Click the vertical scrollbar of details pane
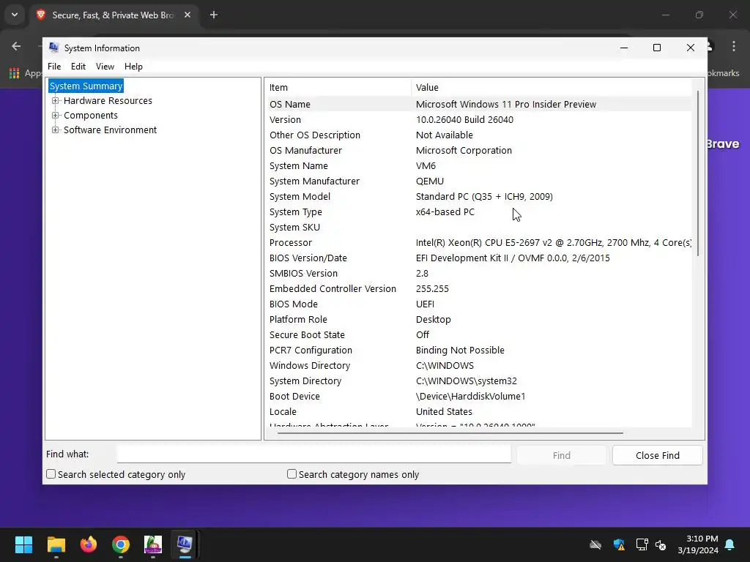Image resolution: width=750 pixels, height=562 pixels. coord(698,172)
